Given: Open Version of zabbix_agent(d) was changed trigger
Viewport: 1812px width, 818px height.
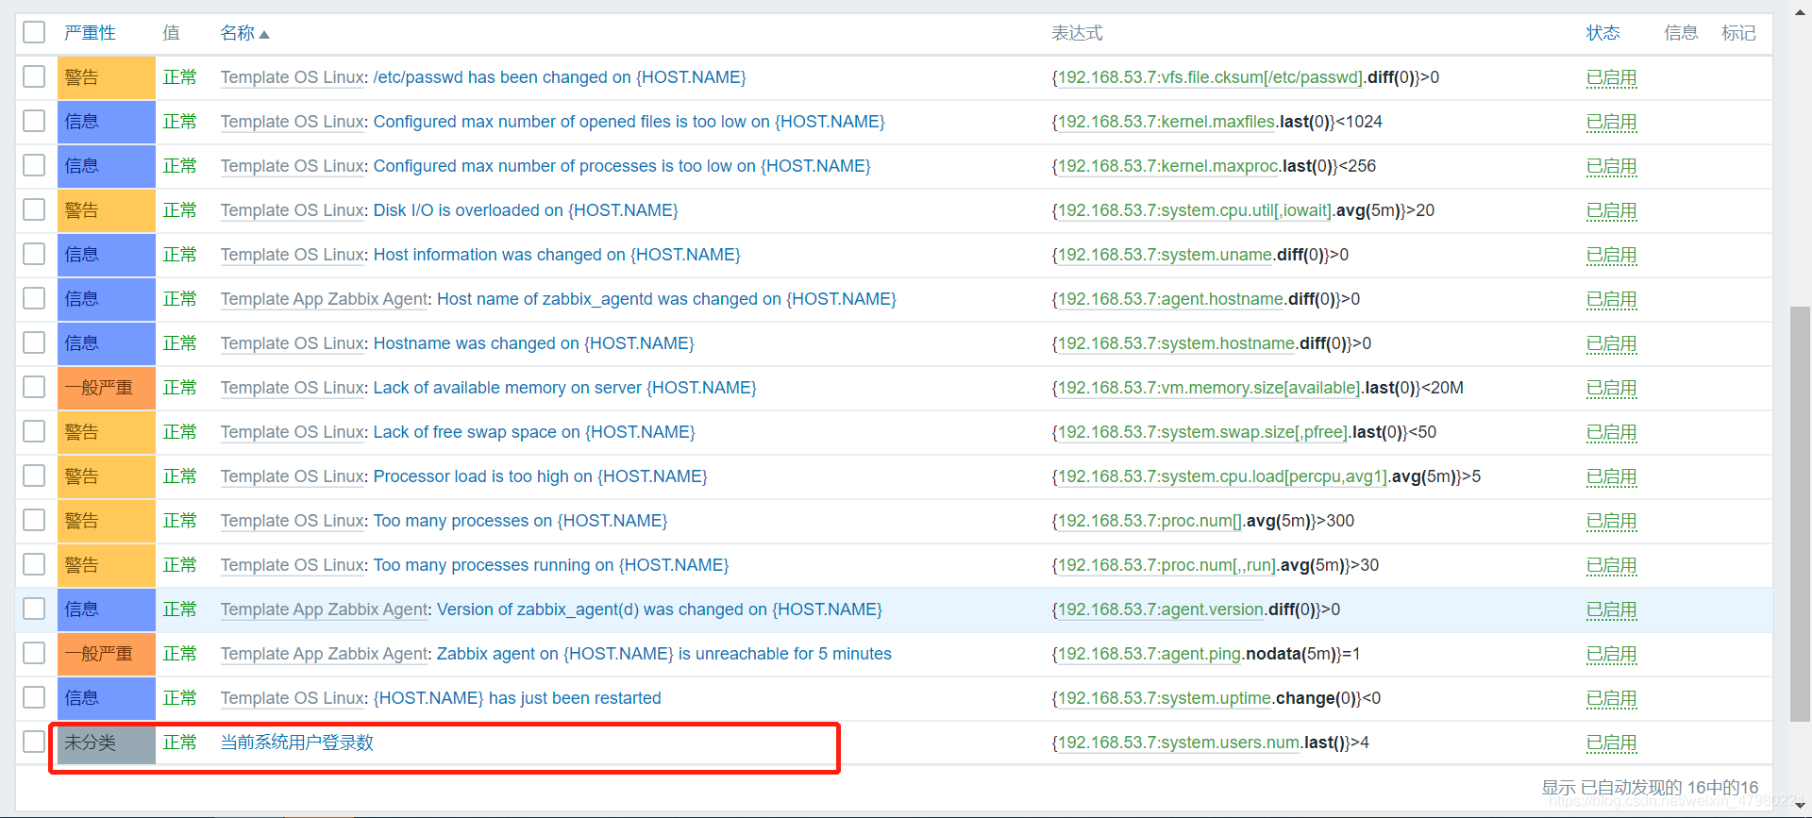Looking at the screenshot, I should 660,609.
